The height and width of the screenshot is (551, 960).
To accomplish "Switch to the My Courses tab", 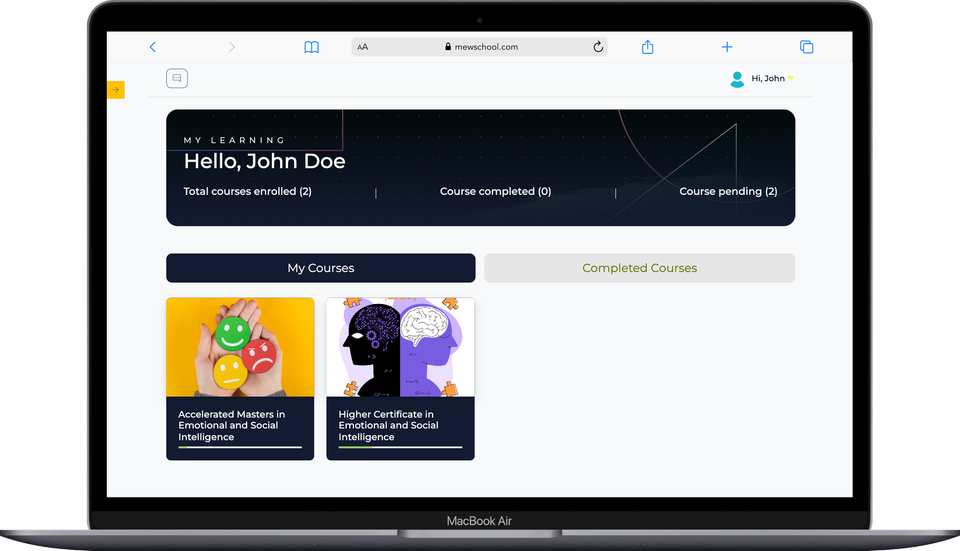I will 320,268.
